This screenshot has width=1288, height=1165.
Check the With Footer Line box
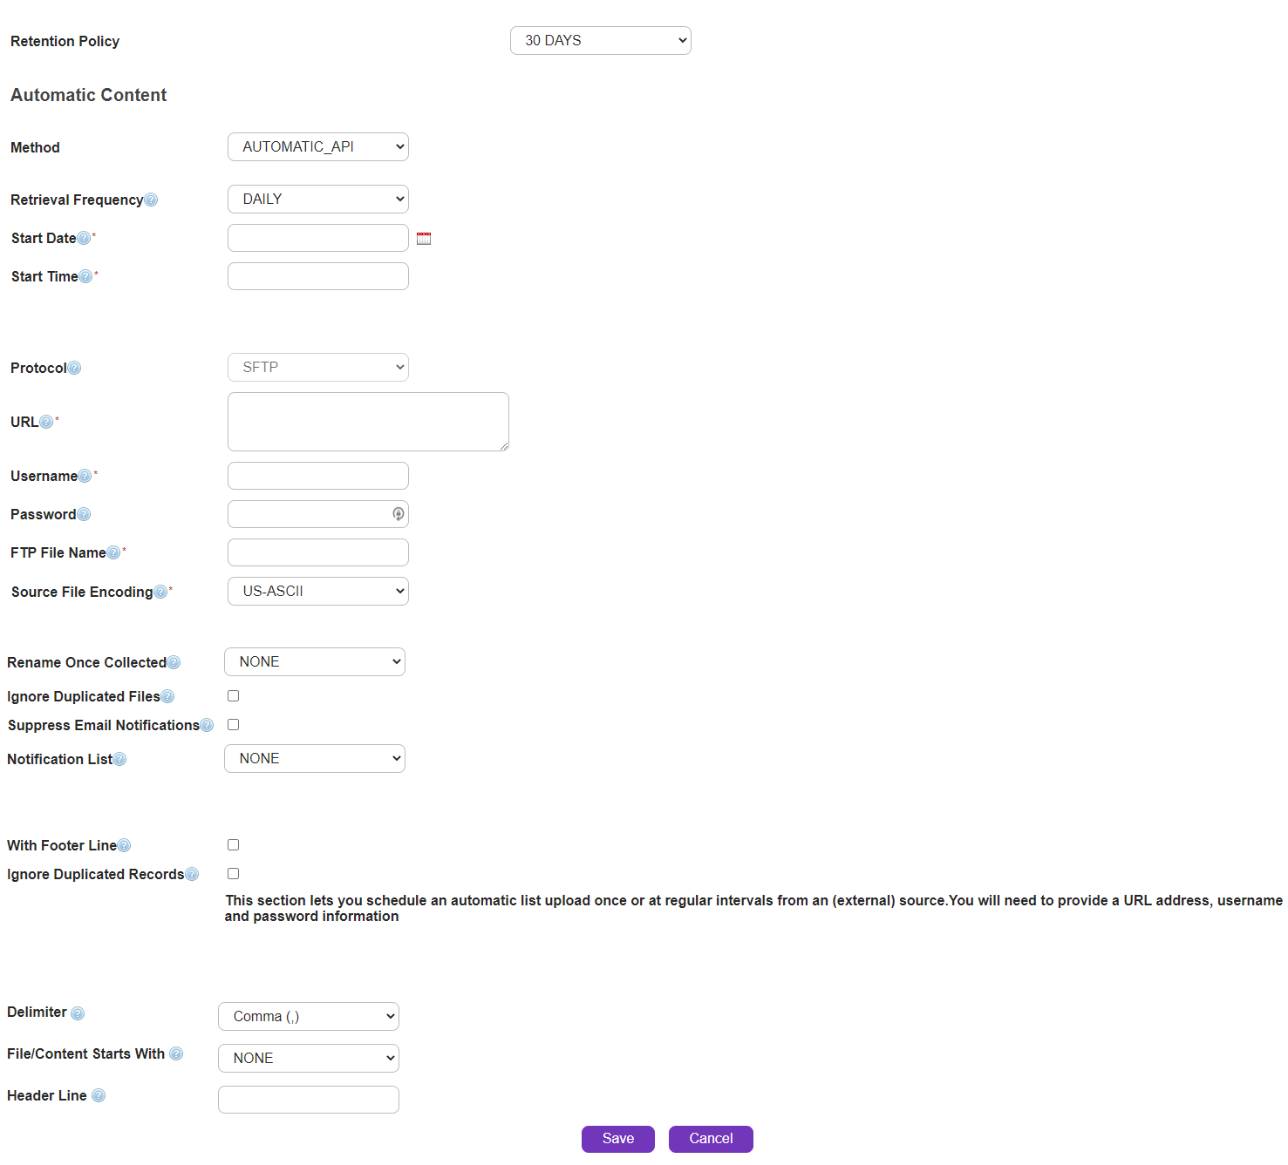point(233,845)
